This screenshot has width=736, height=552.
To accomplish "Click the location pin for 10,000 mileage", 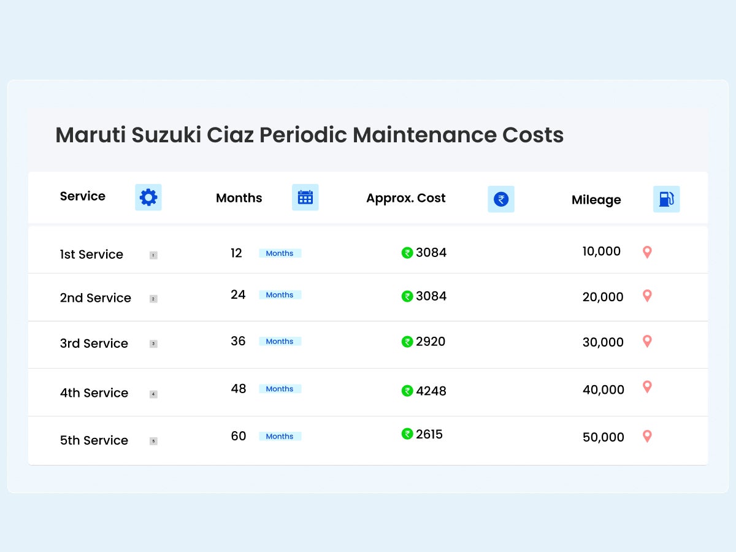I will pos(647,251).
